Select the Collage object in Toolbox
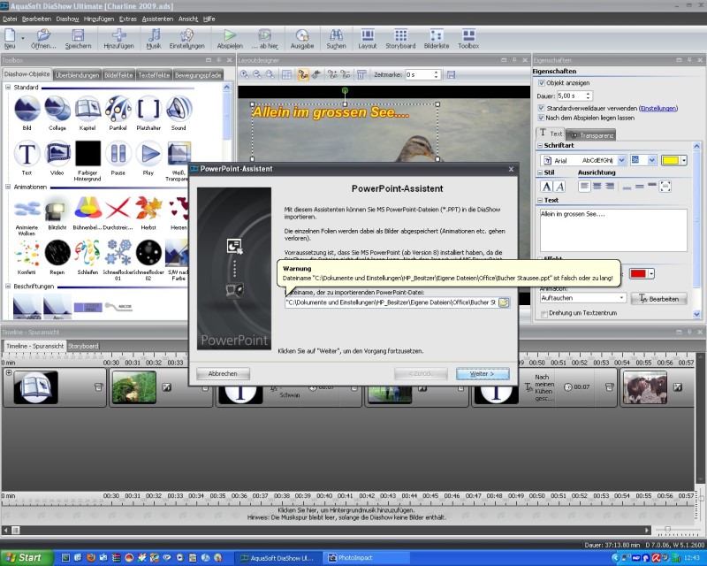 pos(57,113)
